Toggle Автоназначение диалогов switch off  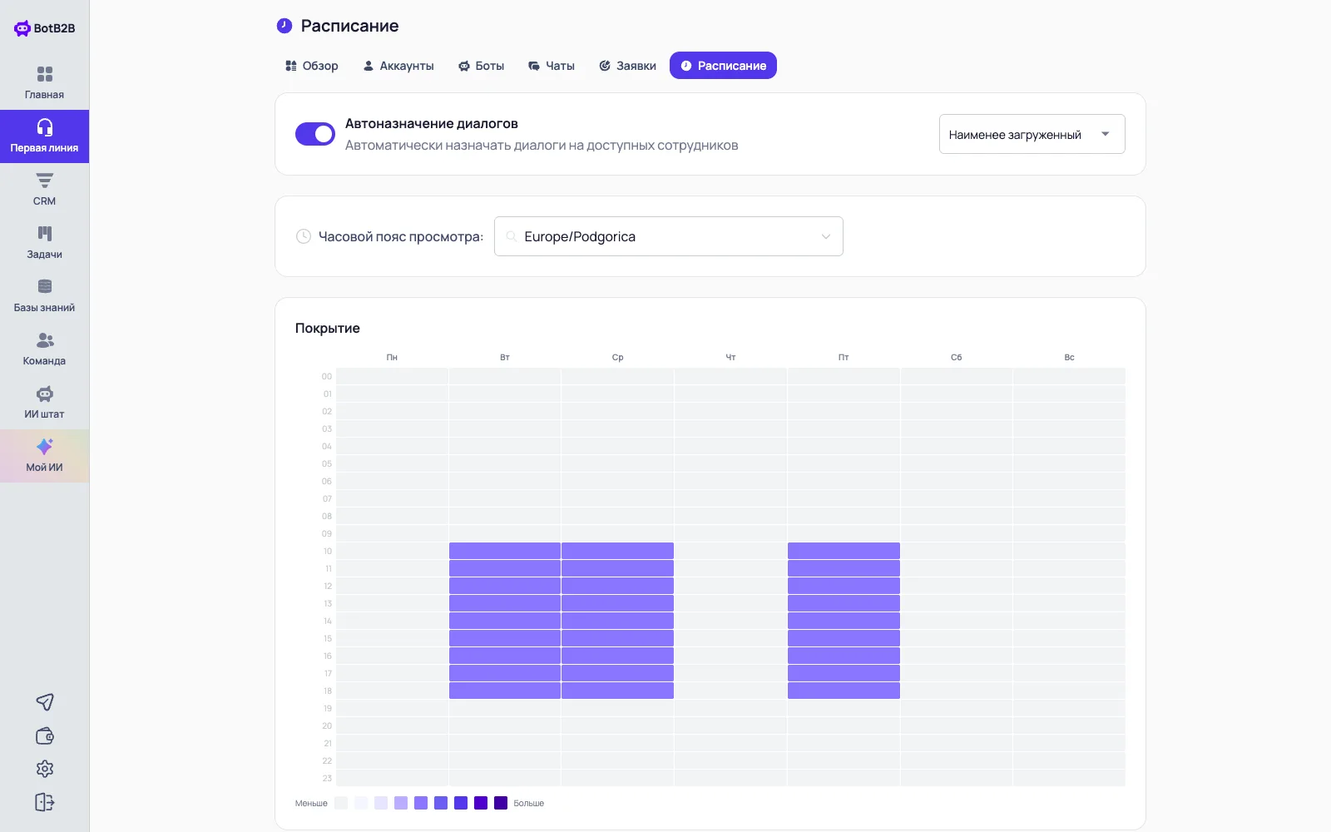tap(315, 134)
